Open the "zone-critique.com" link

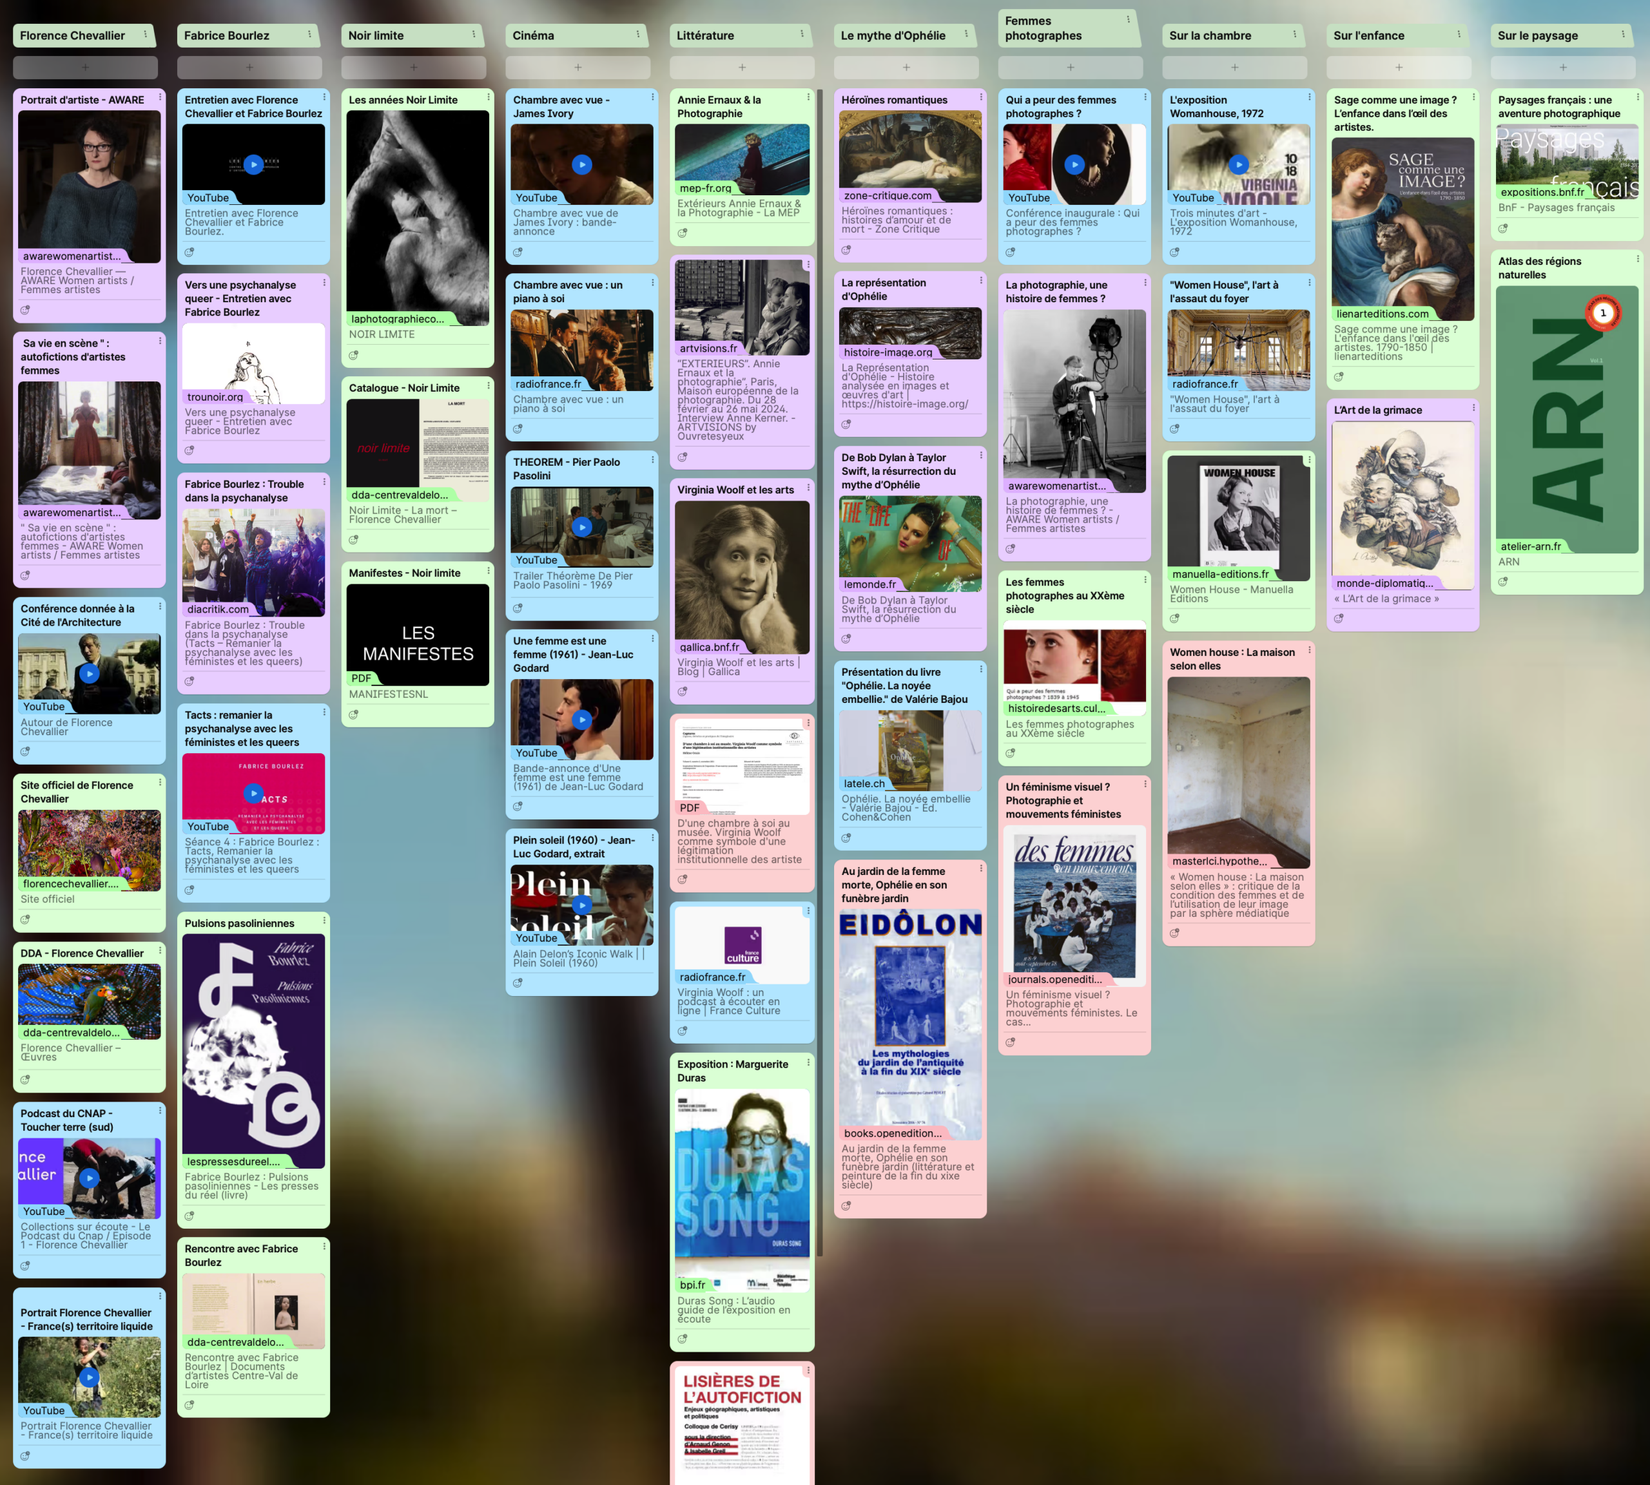pyautogui.click(x=888, y=196)
